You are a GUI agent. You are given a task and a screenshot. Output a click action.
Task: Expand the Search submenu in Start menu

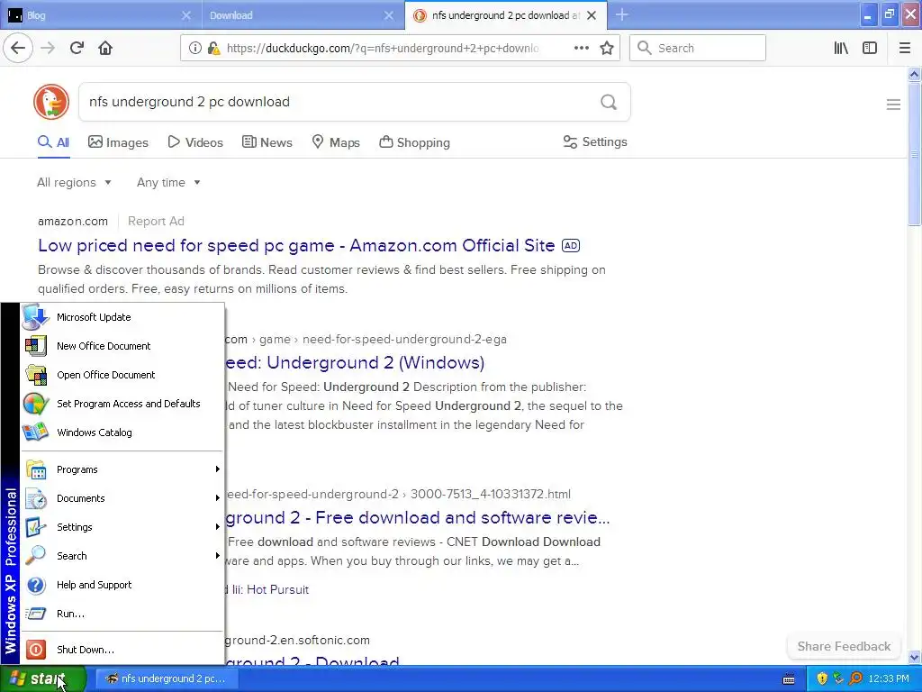(122, 556)
